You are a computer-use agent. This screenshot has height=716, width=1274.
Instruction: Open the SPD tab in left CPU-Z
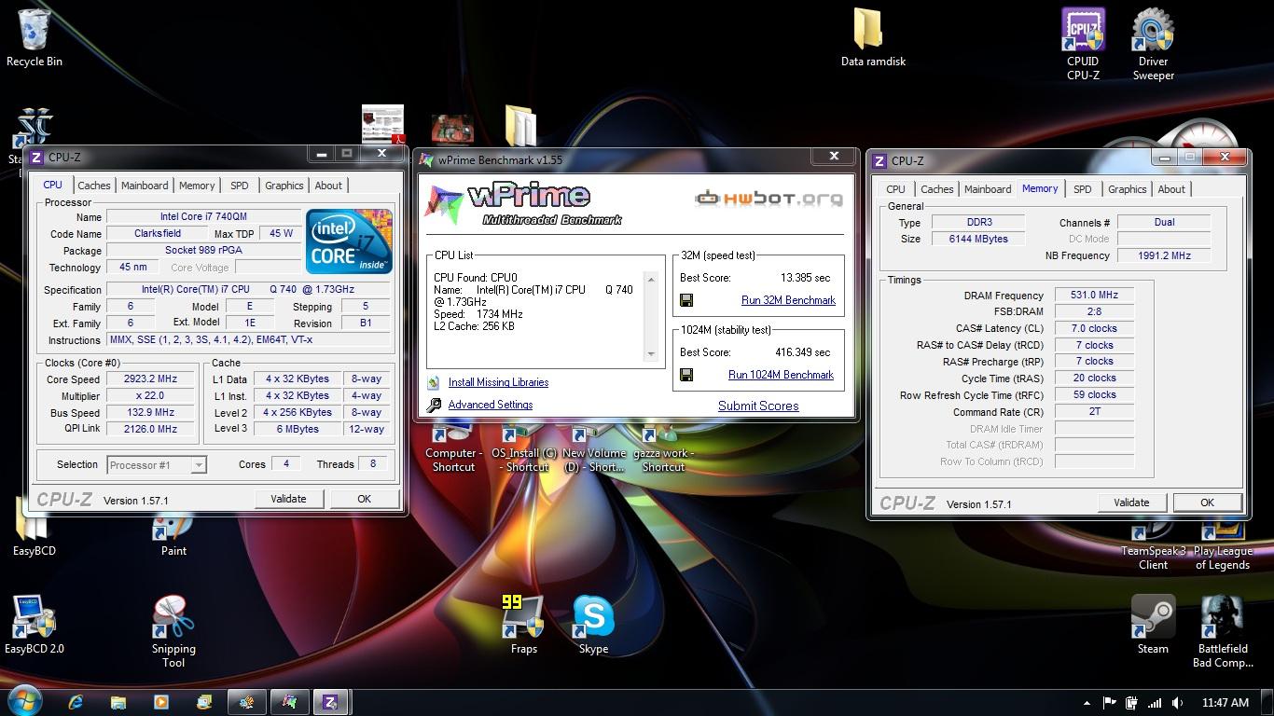(x=240, y=186)
